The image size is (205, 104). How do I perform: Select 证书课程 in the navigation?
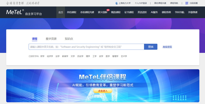(x=129, y=12)
